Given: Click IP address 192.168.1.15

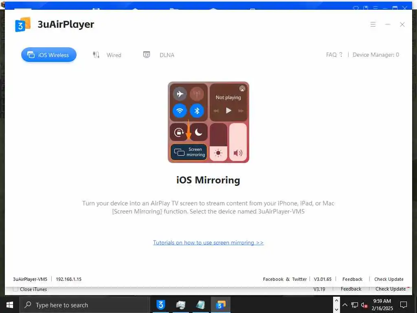Looking at the screenshot, I should [68, 279].
